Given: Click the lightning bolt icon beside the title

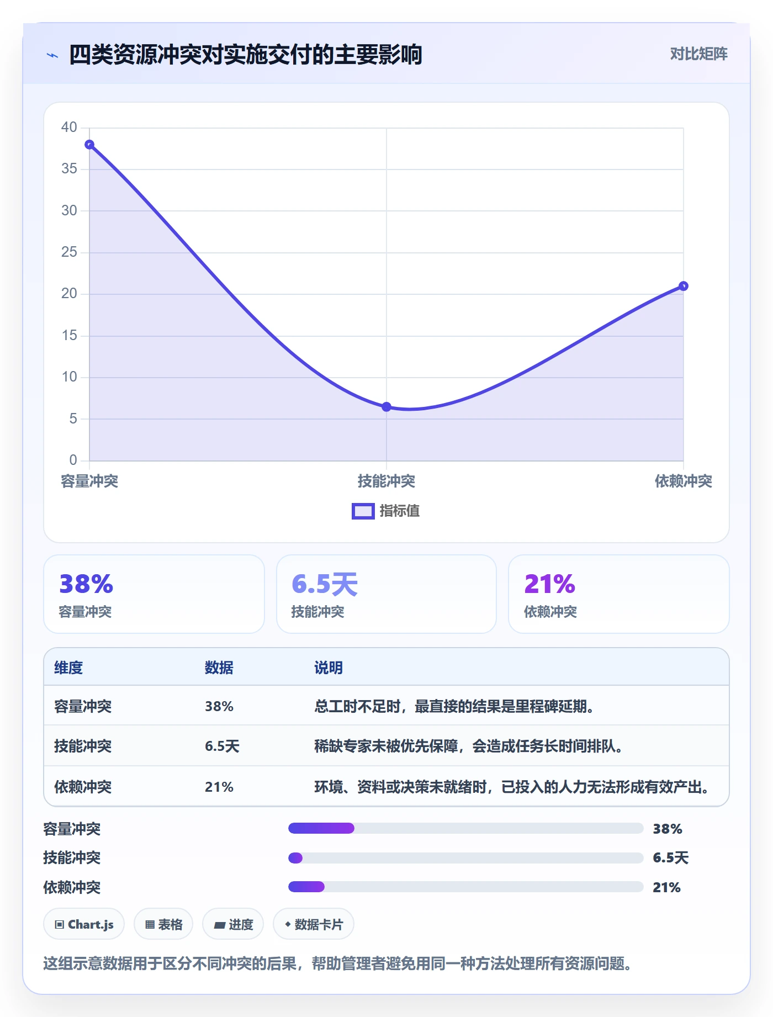Looking at the screenshot, I should coord(52,55).
